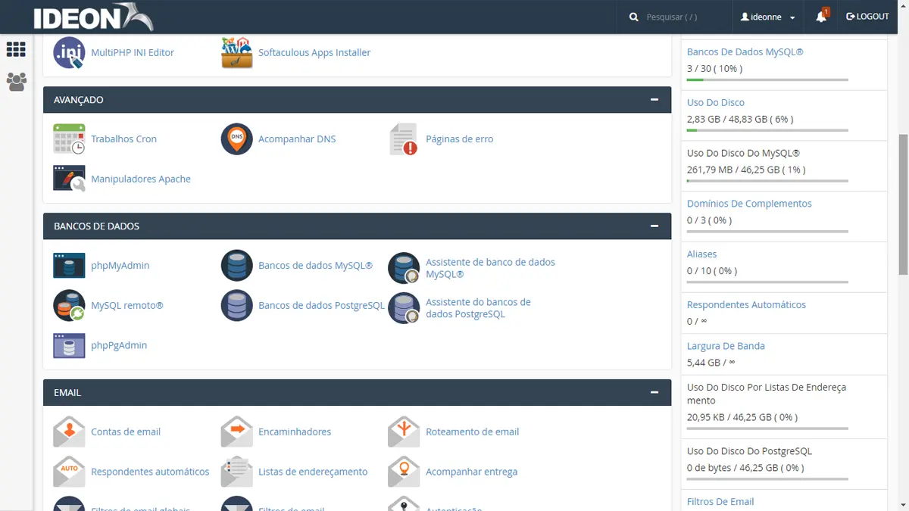Image resolution: width=909 pixels, height=511 pixels.
Task: Open Contas de email
Action: [x=126, y=432]
